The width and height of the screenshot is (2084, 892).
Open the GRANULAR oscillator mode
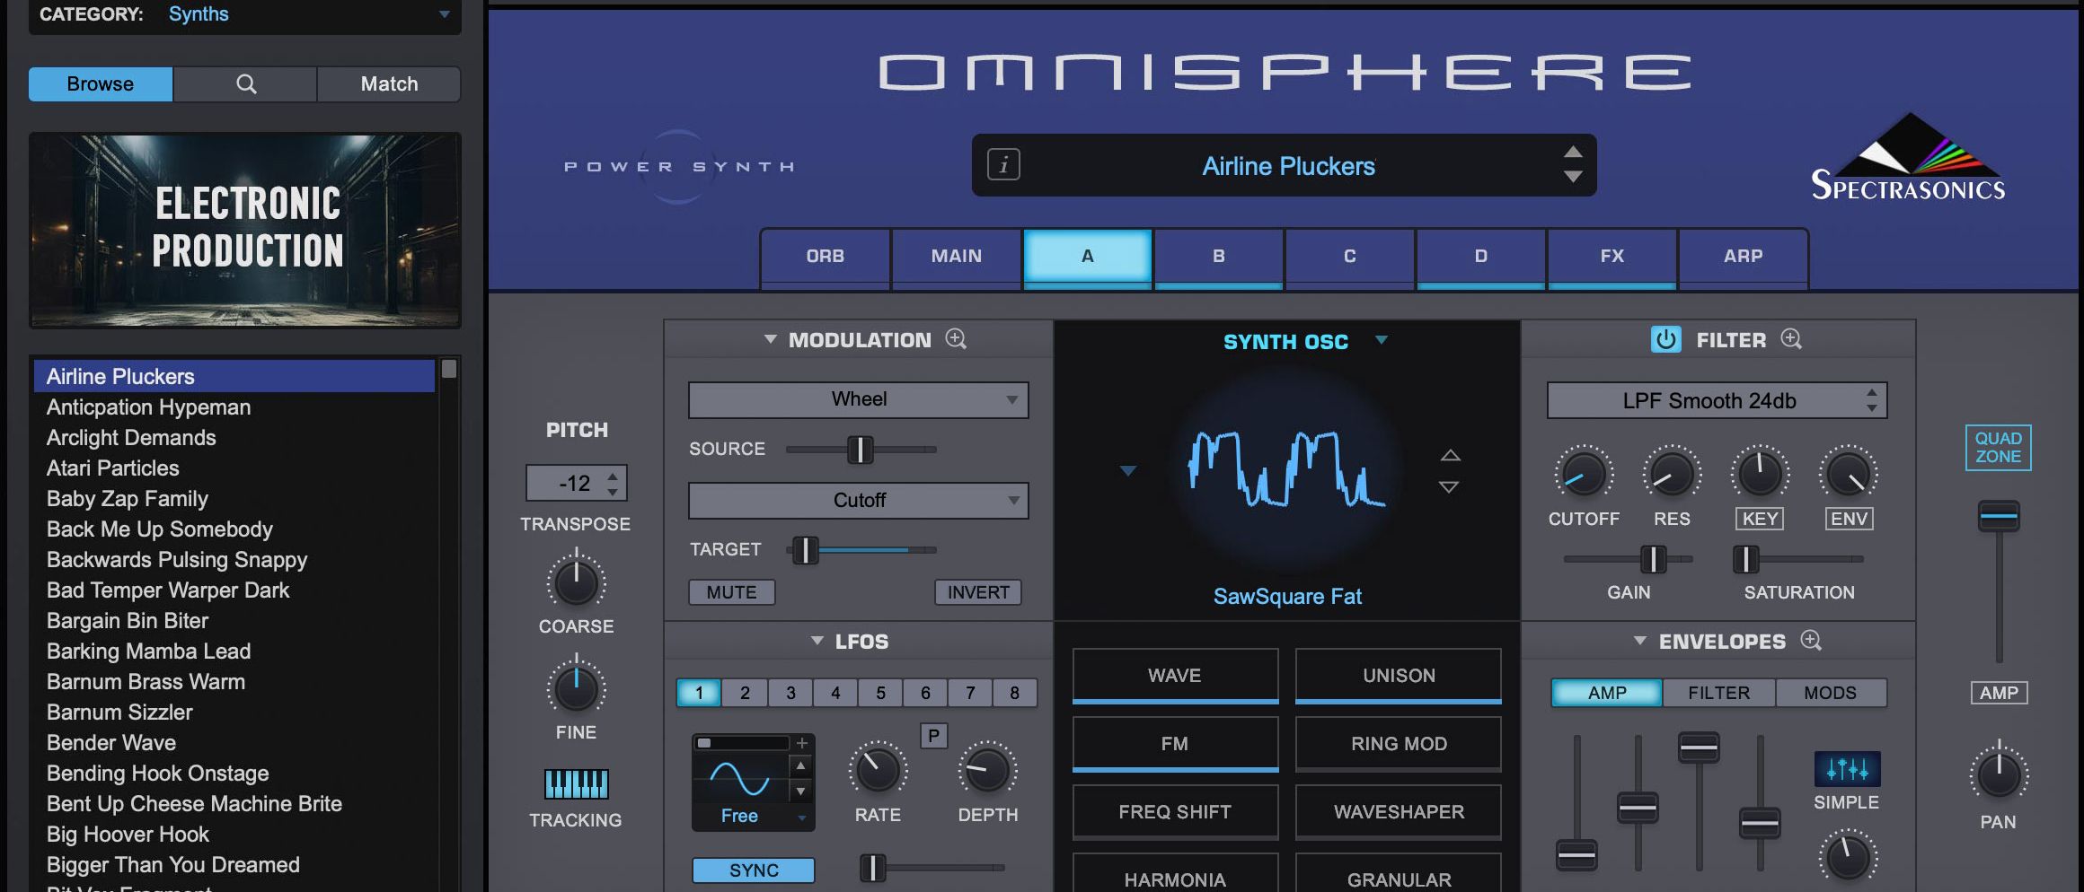click(1399, 878)
